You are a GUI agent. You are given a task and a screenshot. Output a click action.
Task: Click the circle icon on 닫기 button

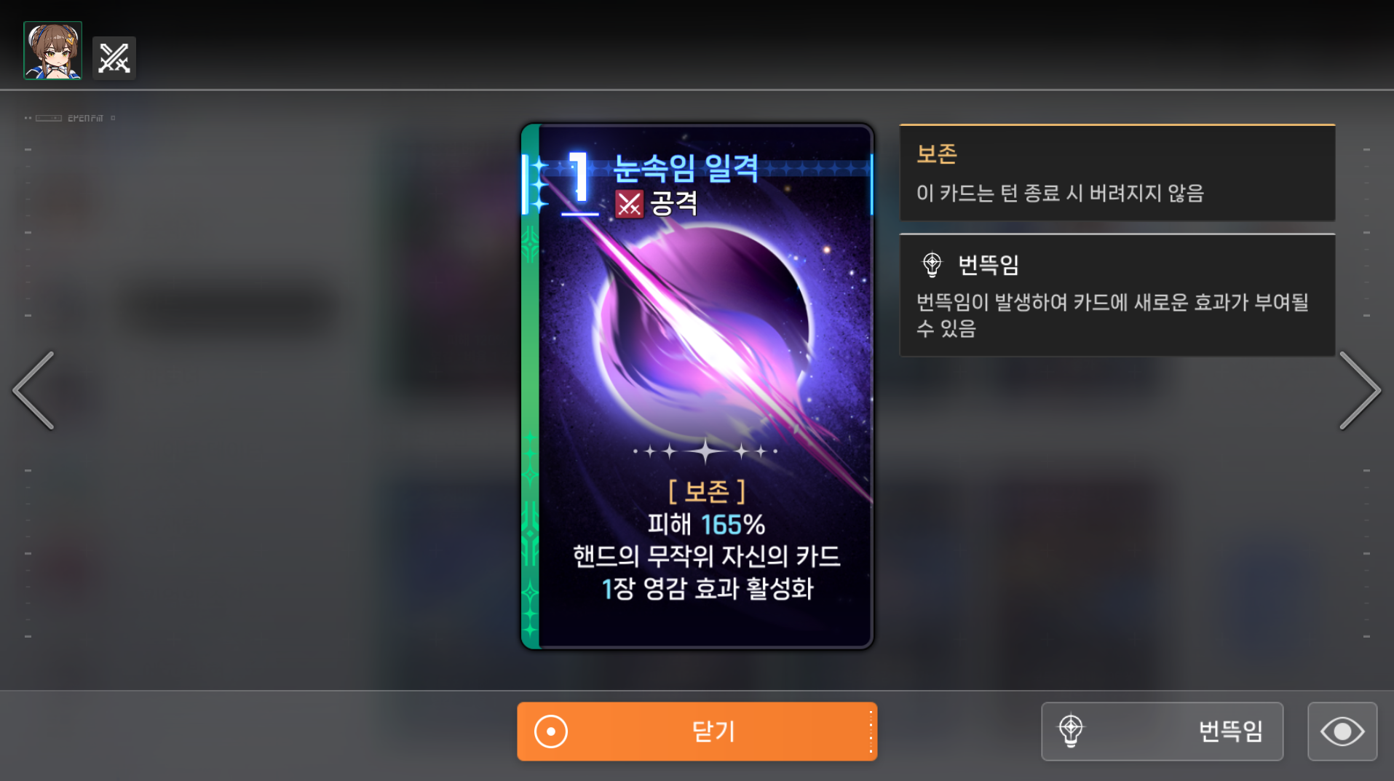pyautogui.click(x=551, y=732)
